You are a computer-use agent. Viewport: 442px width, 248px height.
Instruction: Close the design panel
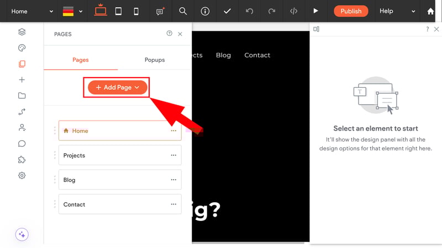pyautogui.click(x=436, y=29)
